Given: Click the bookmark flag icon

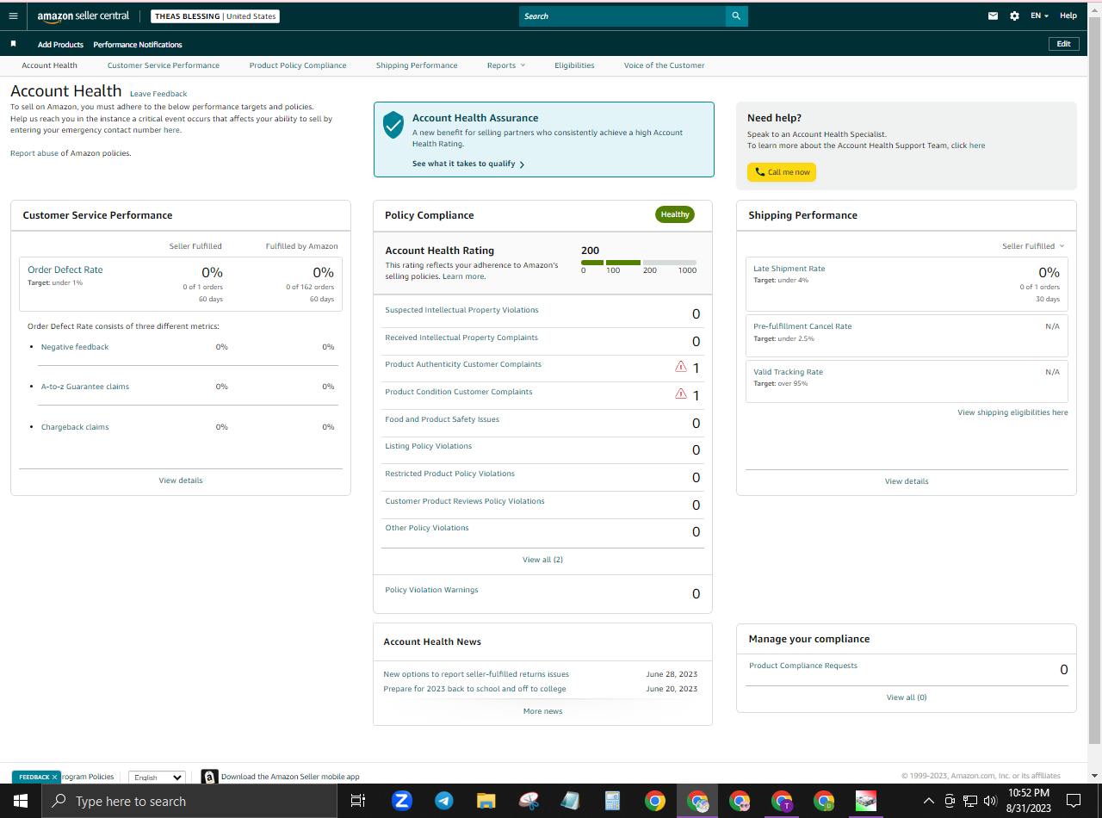Looking at the screenshot, I should [x=13, y=44].
